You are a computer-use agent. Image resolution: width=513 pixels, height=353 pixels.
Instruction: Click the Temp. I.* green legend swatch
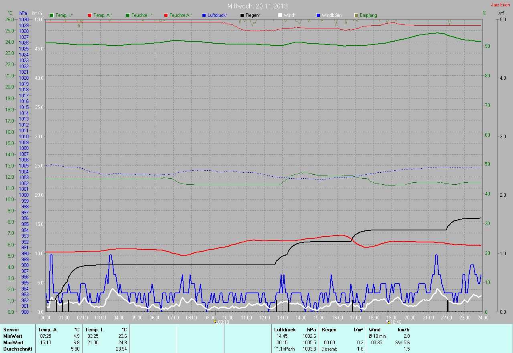coord(52,15)
